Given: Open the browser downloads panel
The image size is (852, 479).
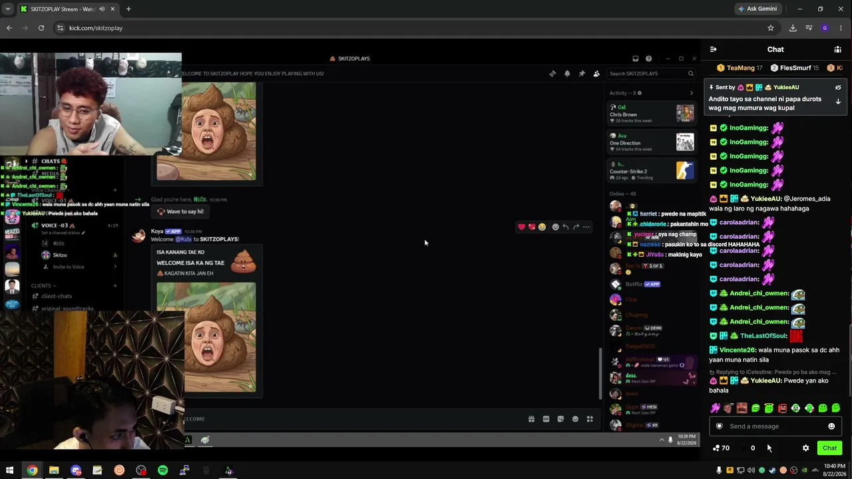Looking at the screenshot, I should 793,28.
